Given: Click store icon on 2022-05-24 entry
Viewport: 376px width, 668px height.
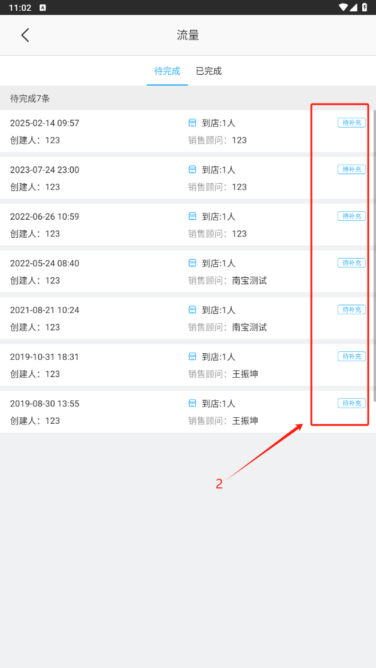Looking at the screenshot, I should point(192,263).
